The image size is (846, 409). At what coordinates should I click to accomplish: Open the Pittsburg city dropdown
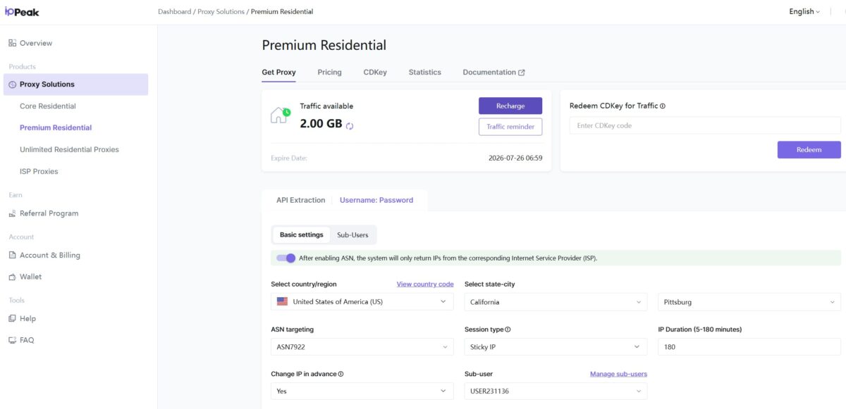point(749,302)
